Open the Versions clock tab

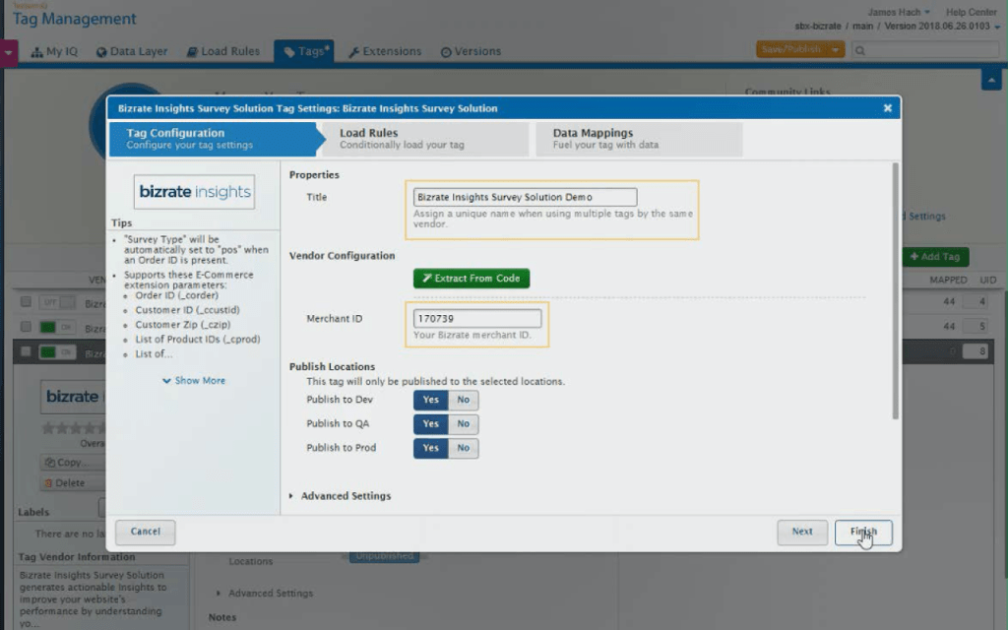[471, 51]
